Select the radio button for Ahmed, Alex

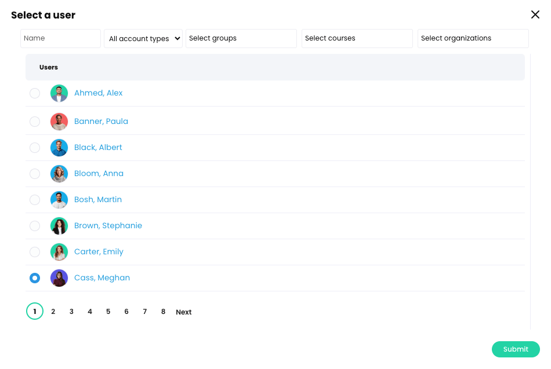pyautogui.click(x=35, y=93)
